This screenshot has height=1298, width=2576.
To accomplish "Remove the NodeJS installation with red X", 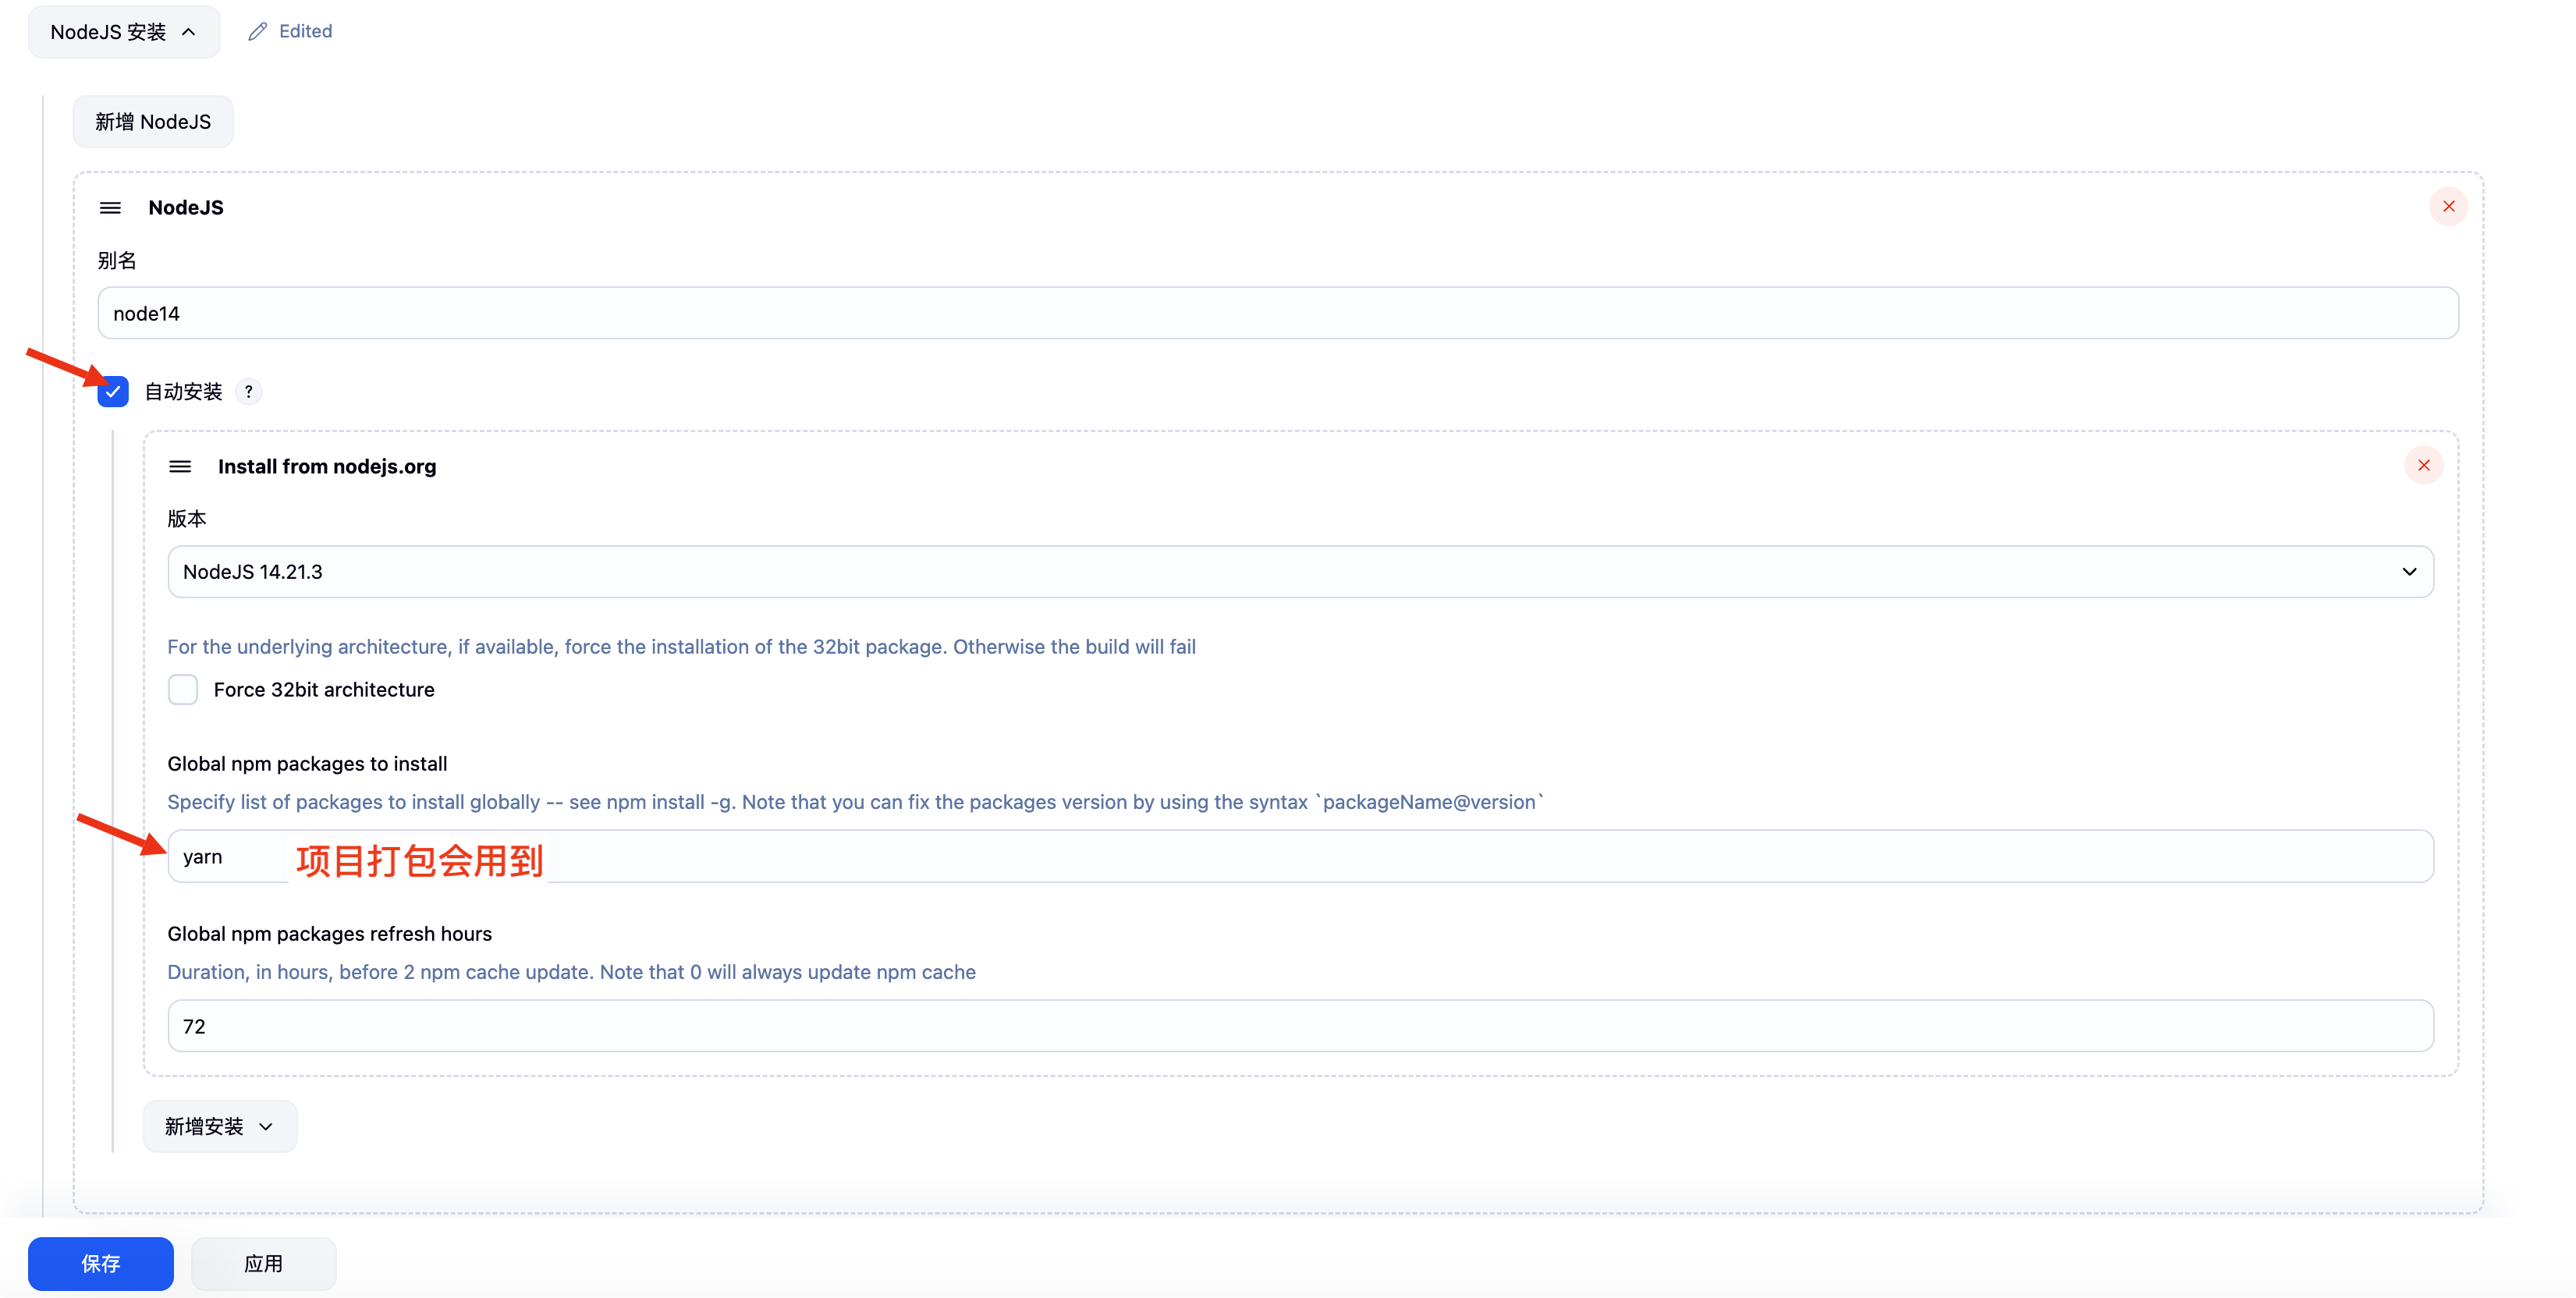I will tap(2448, 206).
